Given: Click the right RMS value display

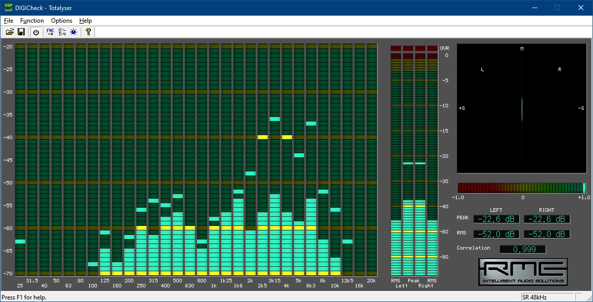Looking at the screenshot, I should click(547, 234).
